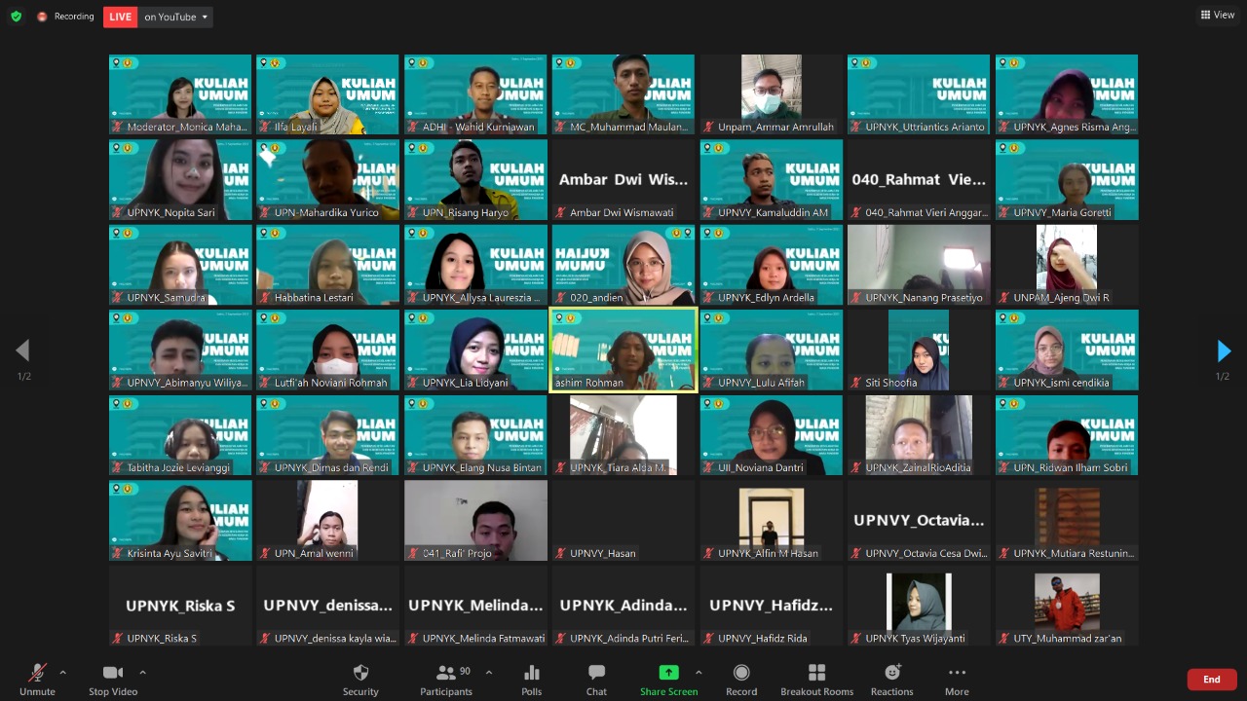Viewport: 1247px width, 701px height.
Task: Select Ambar Dwi Wismawati tile
Action: click(623, 179)
